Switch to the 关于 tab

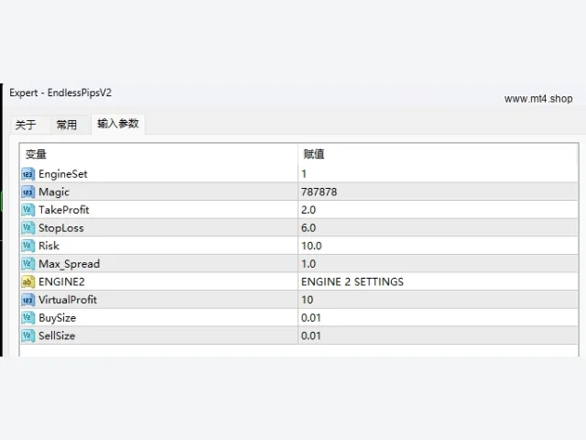(x=26, y=125)
